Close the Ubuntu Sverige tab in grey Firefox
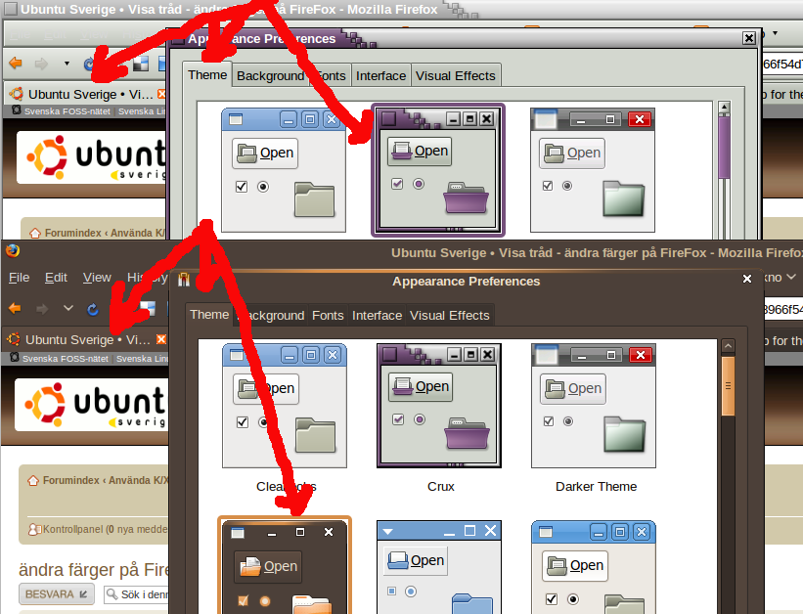The width and height of the screenshot is (803, 614). pos(161,94)
